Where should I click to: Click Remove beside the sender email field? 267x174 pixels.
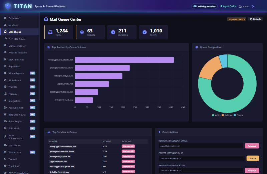click(x=252, y=146)
